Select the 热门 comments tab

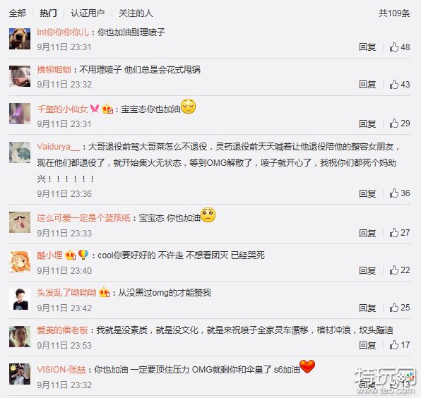[48, 13]
